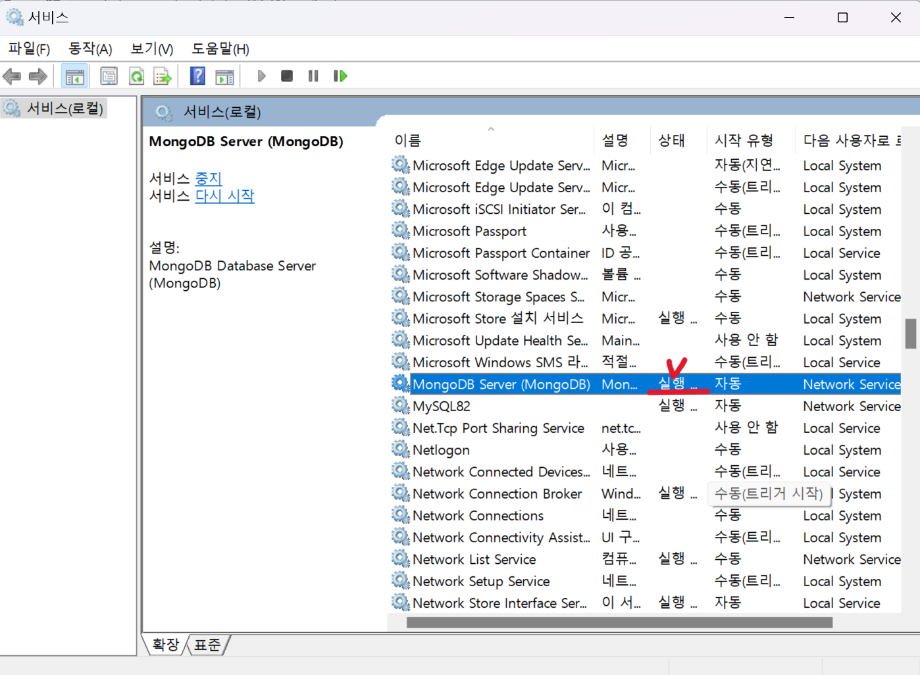Click the horizontal scrollbar thumb
The image size is (920, 675).
click(619, 622)
